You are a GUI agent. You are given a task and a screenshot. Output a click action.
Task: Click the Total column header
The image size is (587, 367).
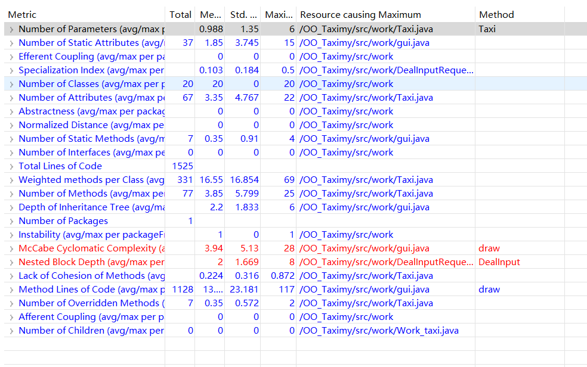(x=180, y=14)
